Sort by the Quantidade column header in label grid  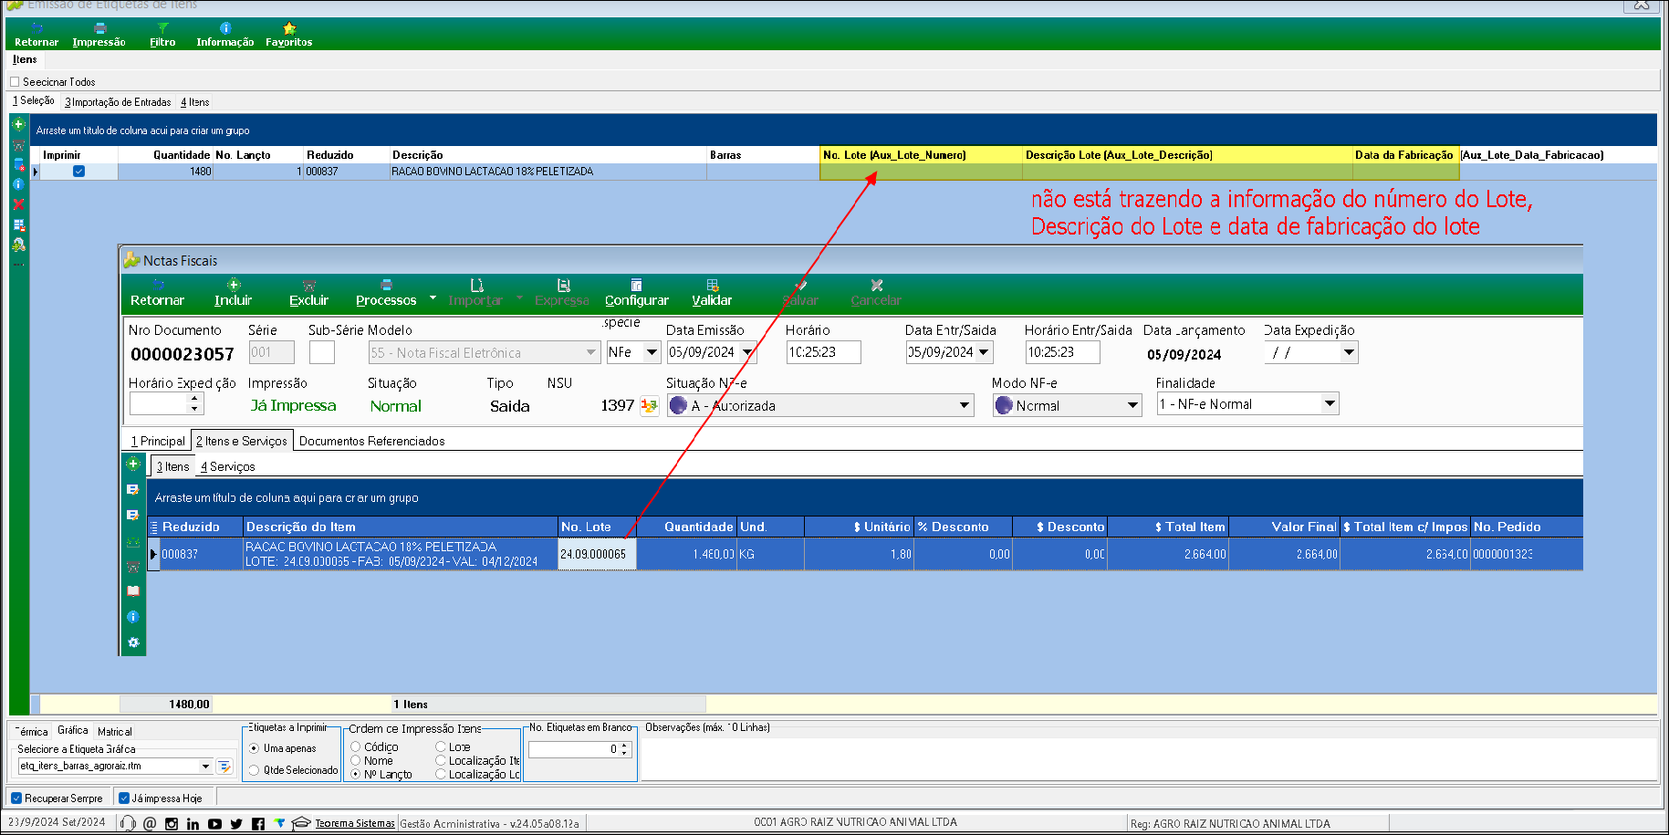click(165, 155)
